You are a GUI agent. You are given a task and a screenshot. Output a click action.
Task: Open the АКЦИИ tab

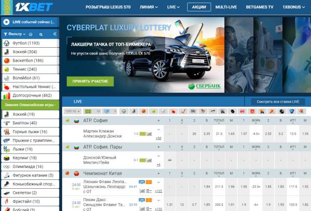(x=199, y=7)
